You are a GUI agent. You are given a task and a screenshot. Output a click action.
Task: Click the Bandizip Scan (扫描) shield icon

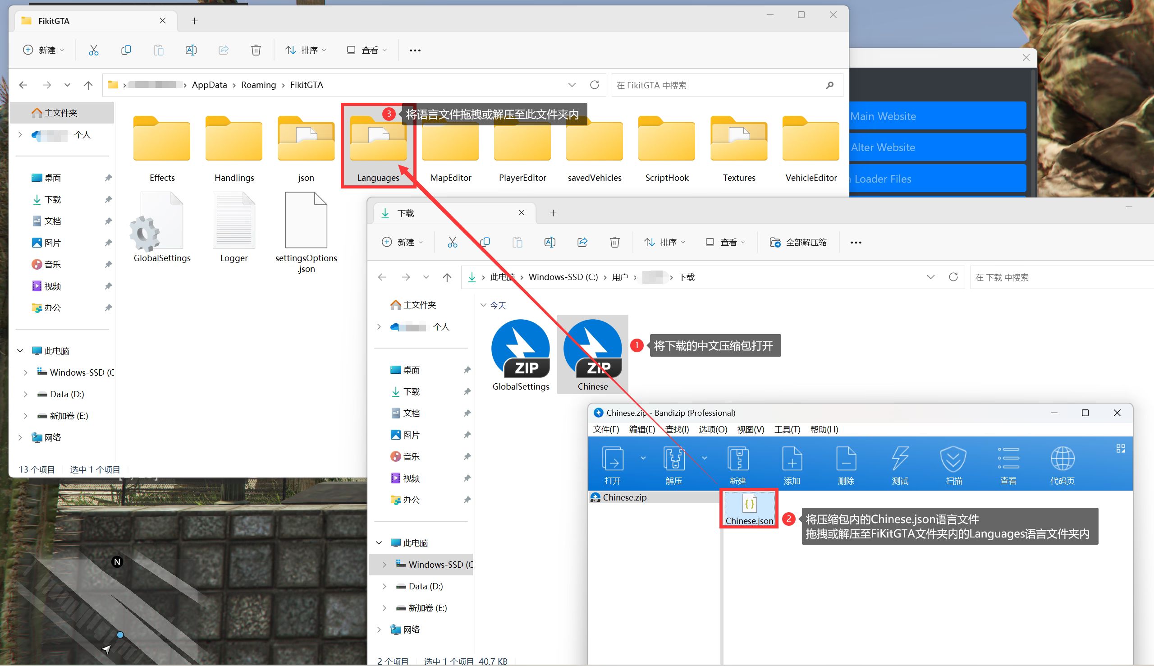[x=954, y=459]
